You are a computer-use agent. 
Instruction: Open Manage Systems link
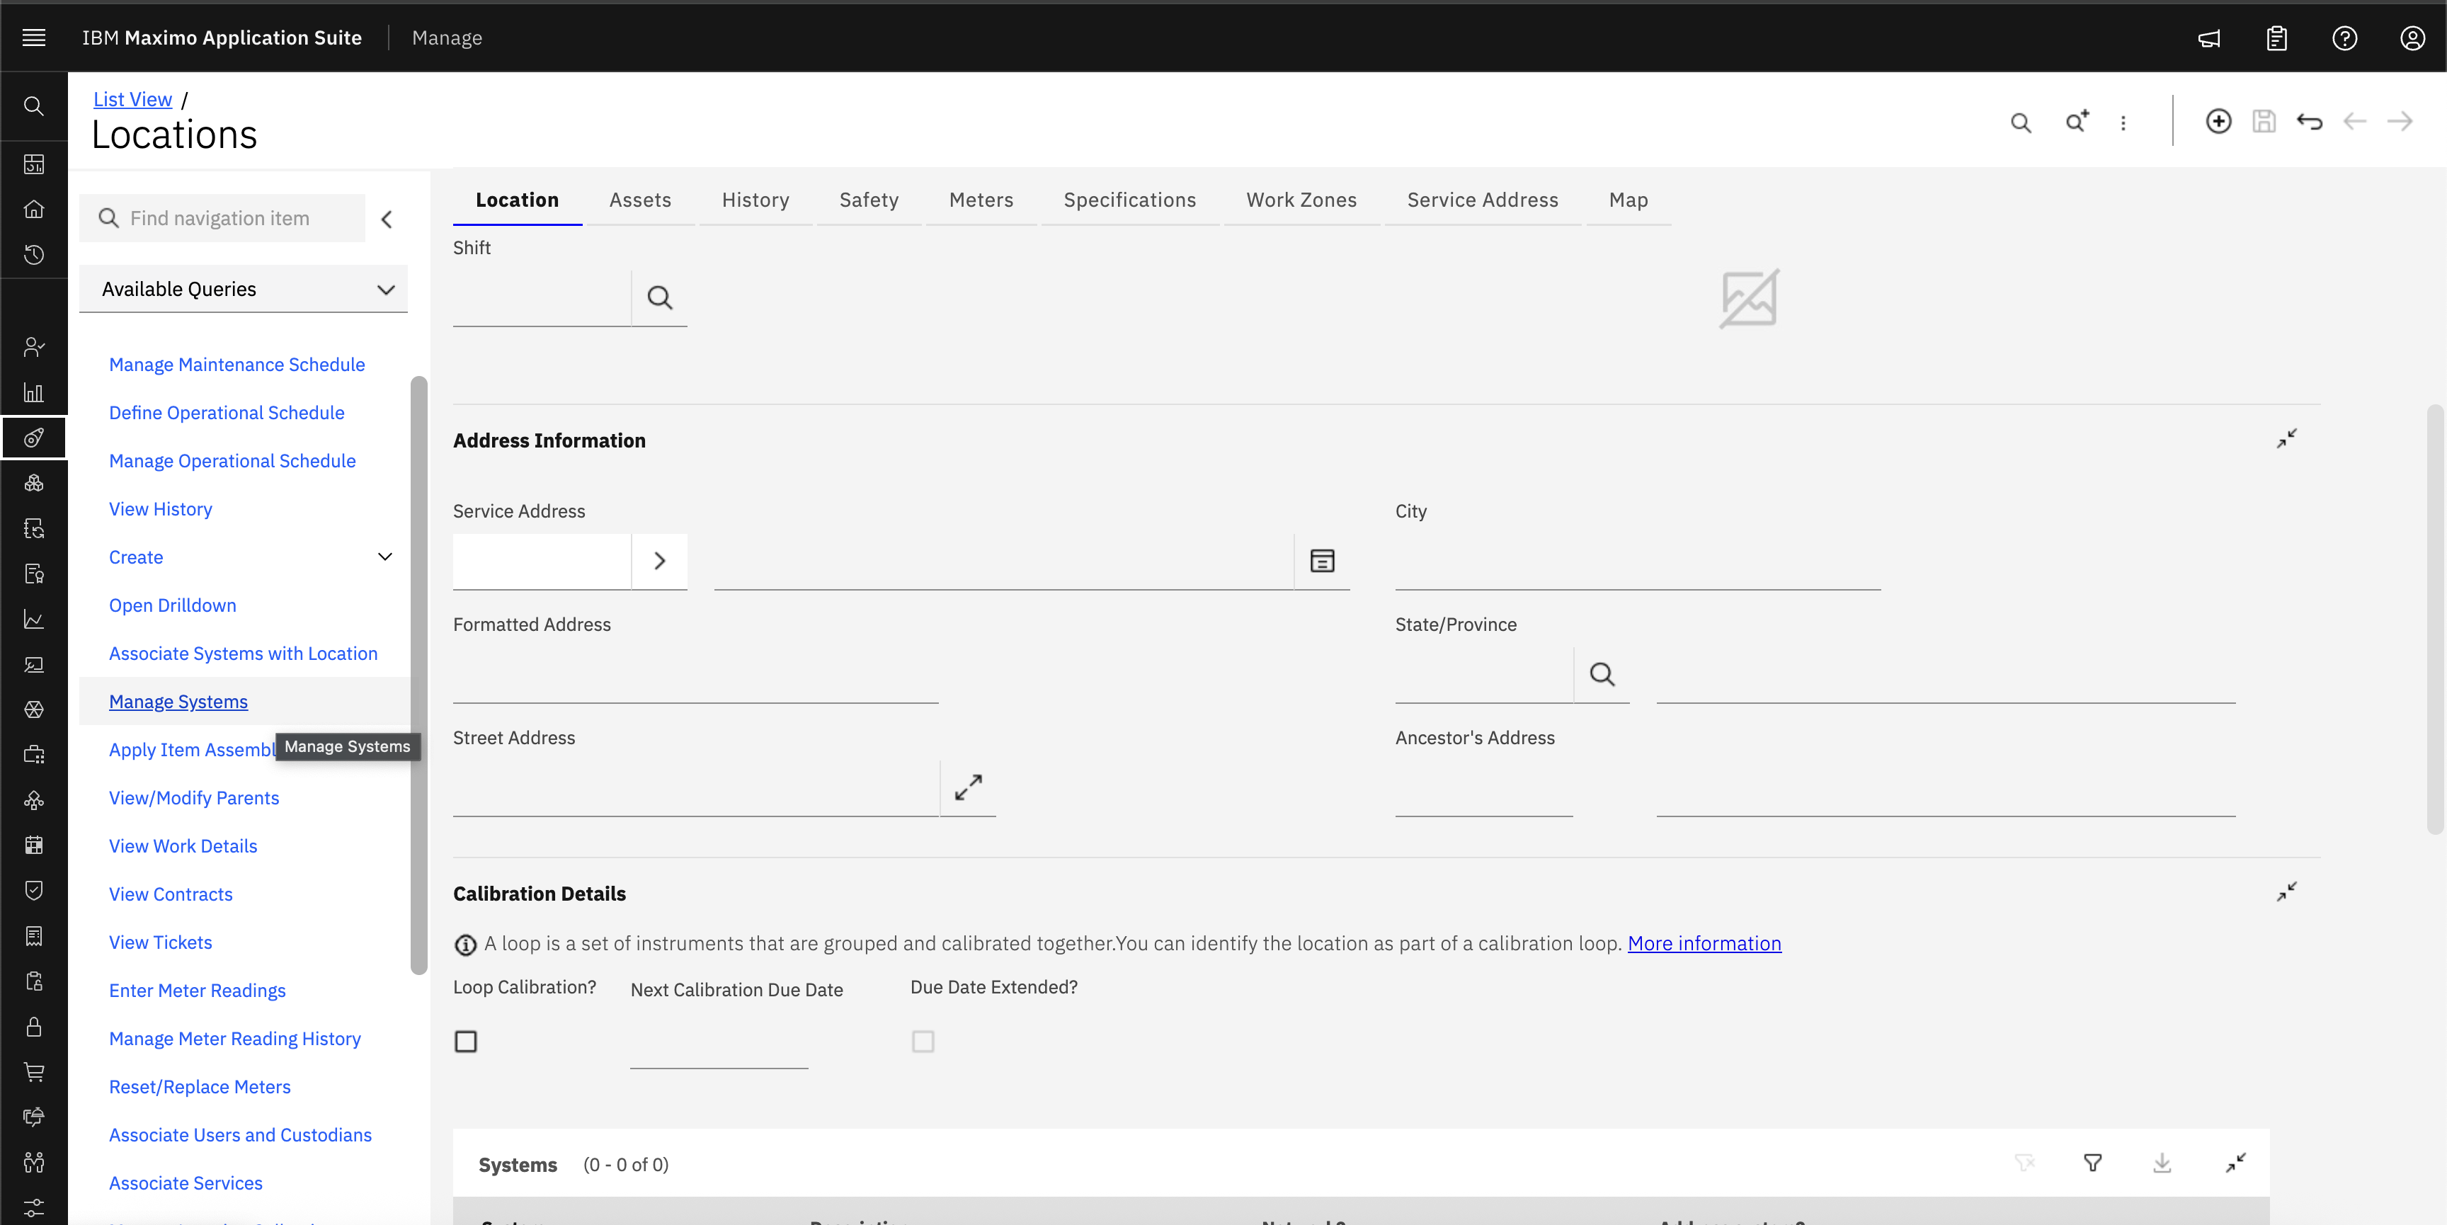(x=178, y=701)
